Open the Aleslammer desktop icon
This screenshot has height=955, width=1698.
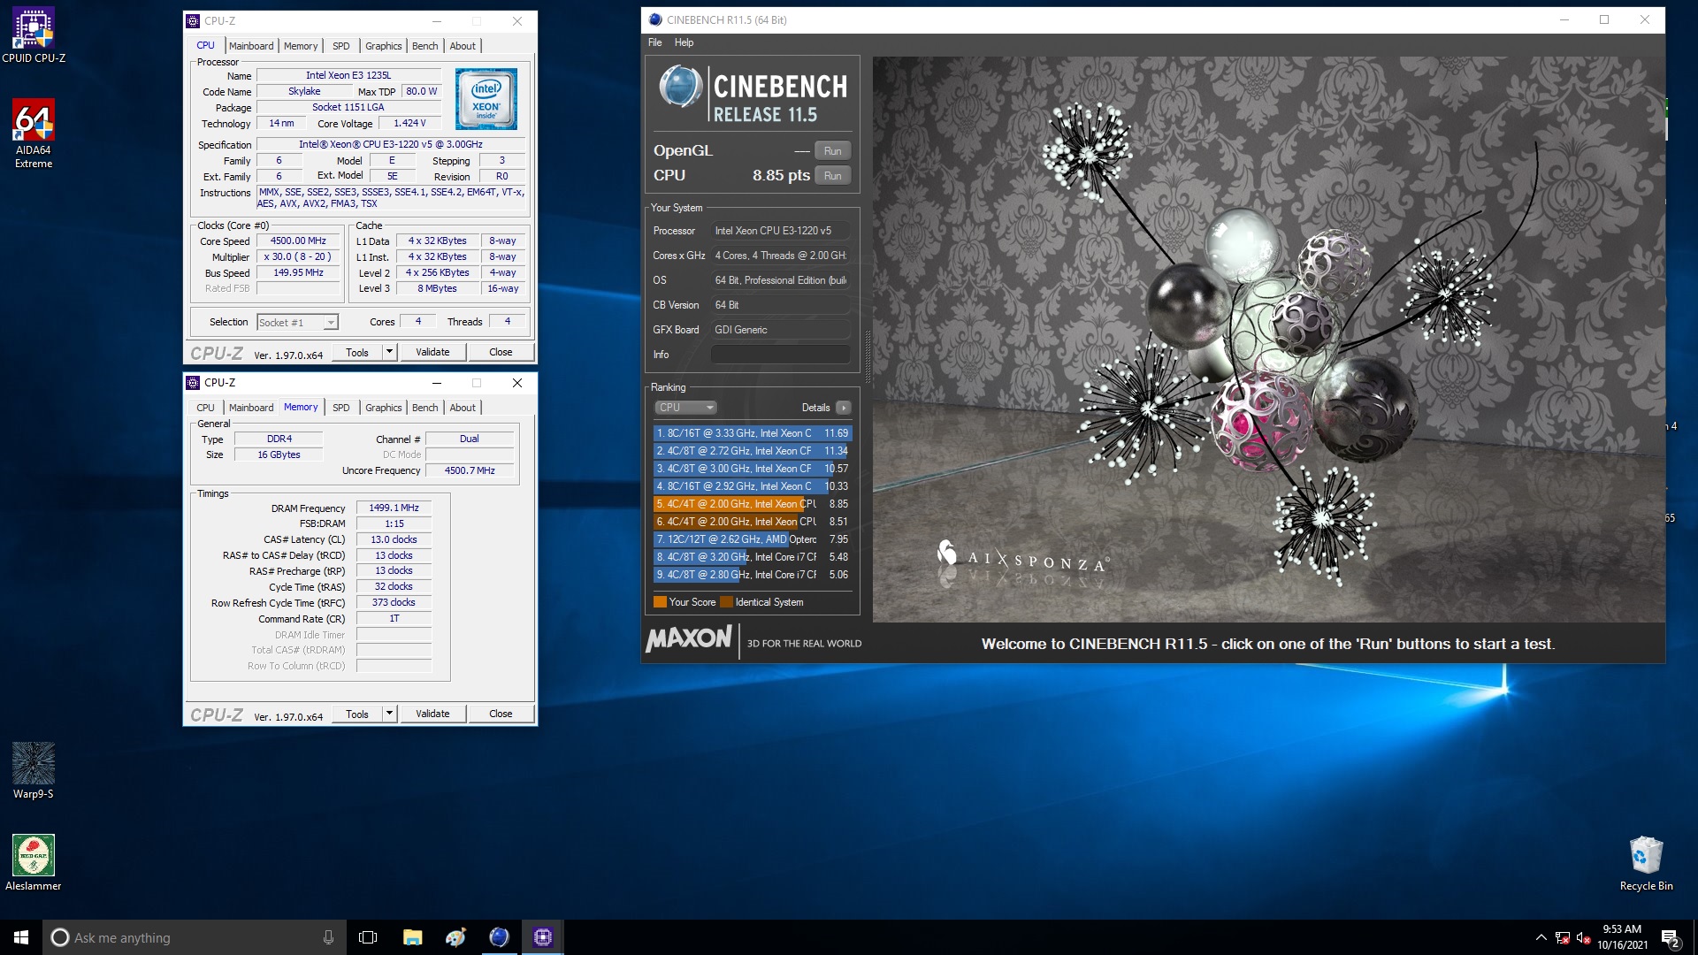34,863
